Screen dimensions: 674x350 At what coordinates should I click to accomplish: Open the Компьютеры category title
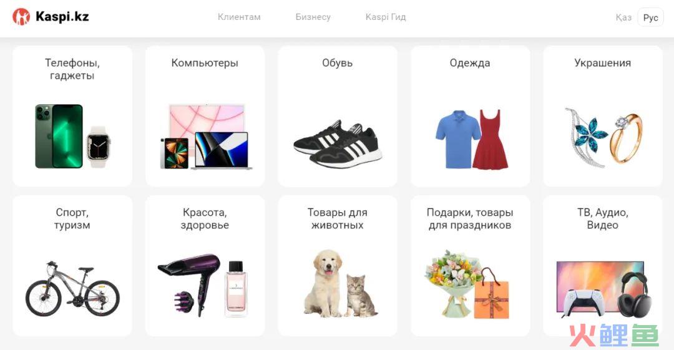(205, 63)
